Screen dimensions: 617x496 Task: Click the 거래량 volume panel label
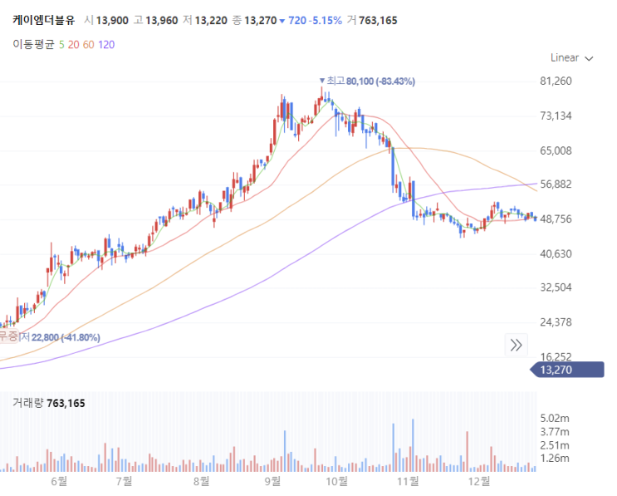[x=30, y=403]
